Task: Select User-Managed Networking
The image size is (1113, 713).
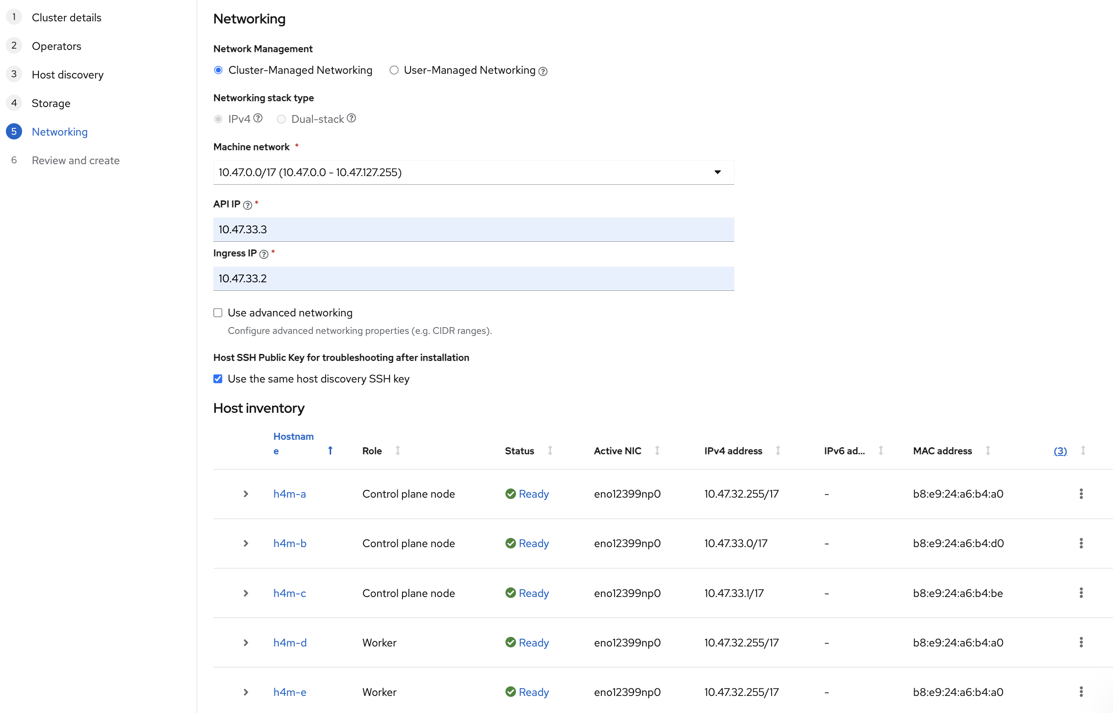Action: click(x=394, y=70)
